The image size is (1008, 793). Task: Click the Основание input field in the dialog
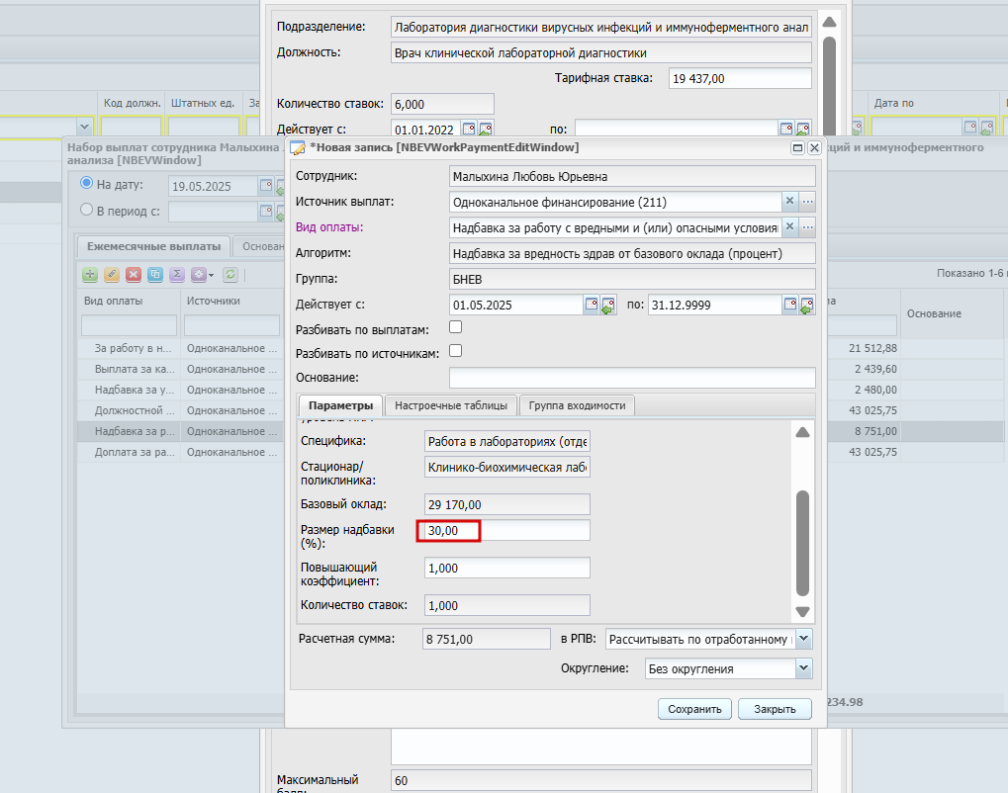tap(632, 378)
